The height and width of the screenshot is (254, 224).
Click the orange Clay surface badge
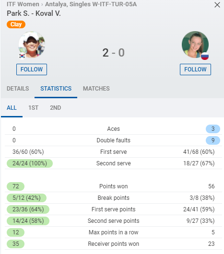point(16,24)
